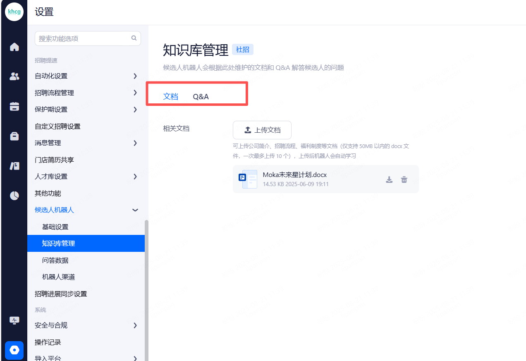Expand the 自动化设置 menu
Image resolution: width=526 pixels, height=361 pixels.
click(135, 76)
